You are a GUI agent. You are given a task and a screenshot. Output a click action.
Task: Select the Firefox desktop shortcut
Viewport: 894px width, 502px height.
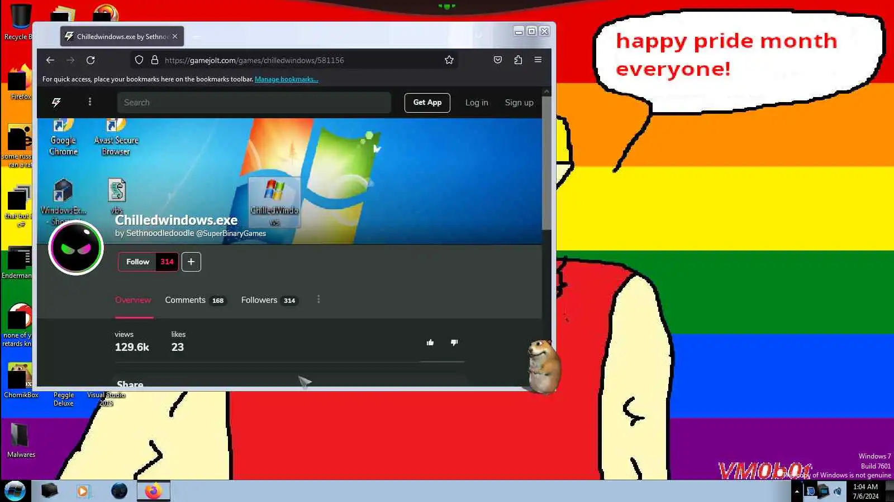point(19,83)
